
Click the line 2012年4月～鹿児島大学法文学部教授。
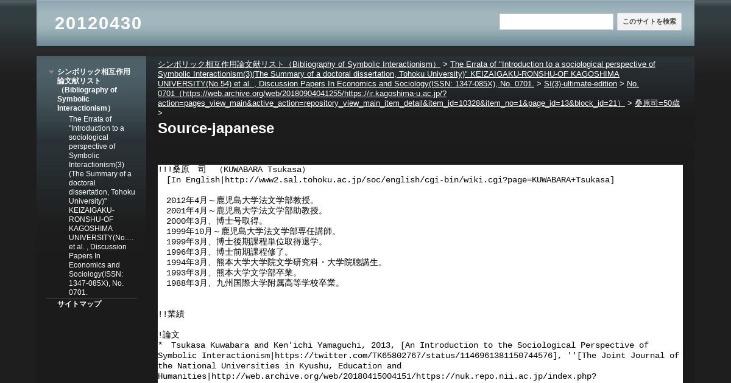241,201
